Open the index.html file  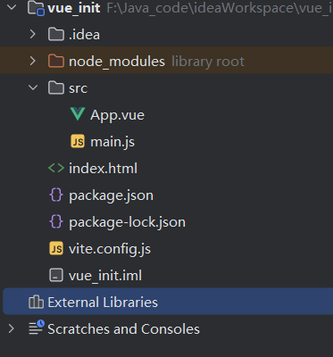point(104,169)
